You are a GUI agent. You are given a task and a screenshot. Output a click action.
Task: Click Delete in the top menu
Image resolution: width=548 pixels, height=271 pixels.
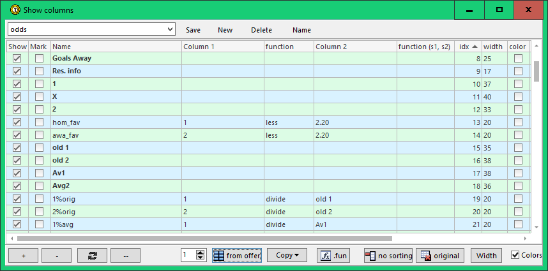tap(261, 30)
